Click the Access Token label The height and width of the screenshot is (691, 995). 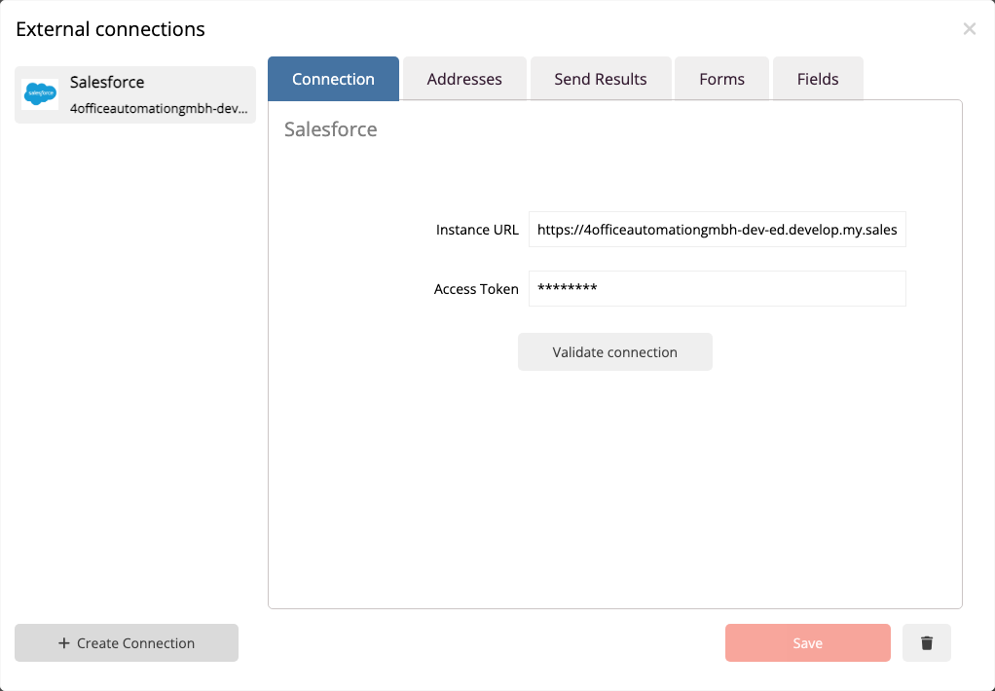point(476,289)
